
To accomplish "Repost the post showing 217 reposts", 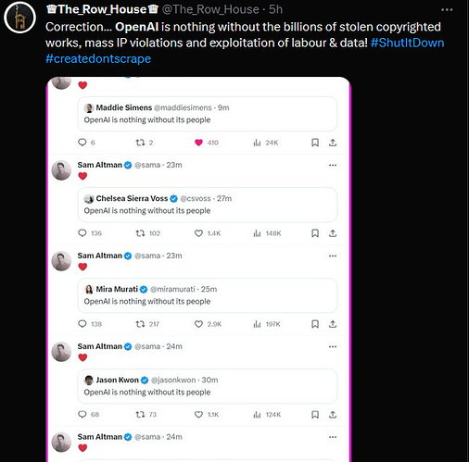I will coord(140,324).
